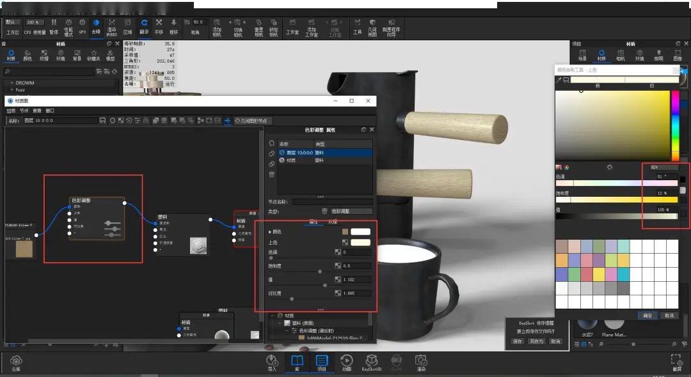Viewport: 691px width, 377px height.
Task: Open the 节点 menu in material graph window
Action: pyautogui.click(x=24, y=111)
